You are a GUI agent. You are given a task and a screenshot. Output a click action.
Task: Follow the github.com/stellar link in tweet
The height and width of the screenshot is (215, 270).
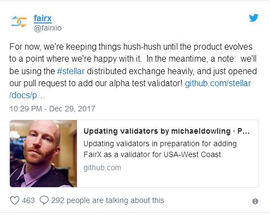218,83
